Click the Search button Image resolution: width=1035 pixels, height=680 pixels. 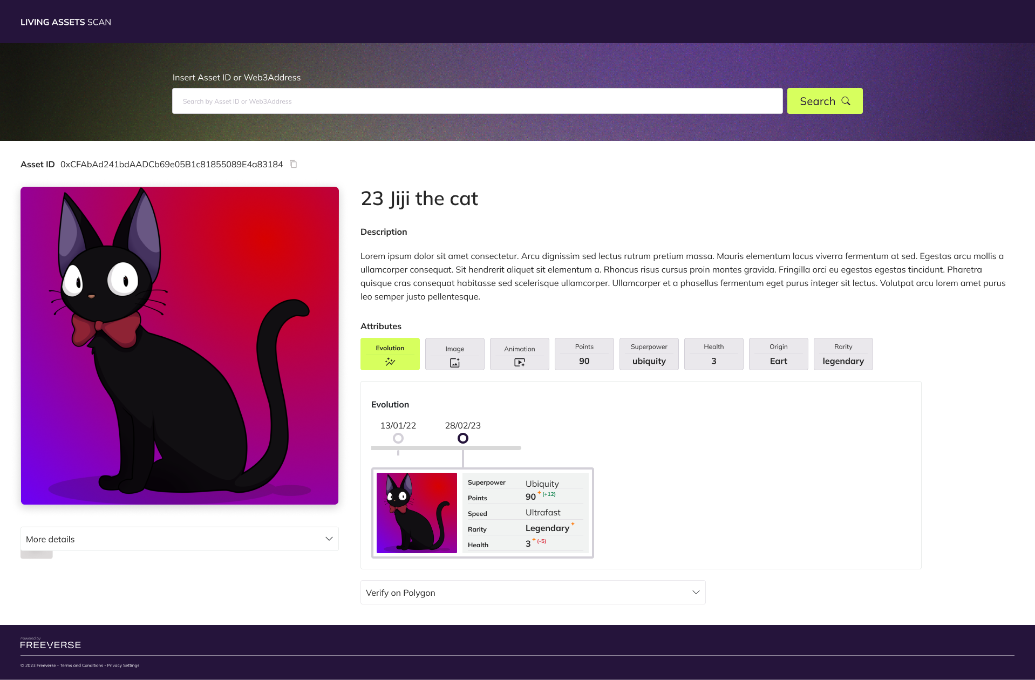click(x=825, y=101)
